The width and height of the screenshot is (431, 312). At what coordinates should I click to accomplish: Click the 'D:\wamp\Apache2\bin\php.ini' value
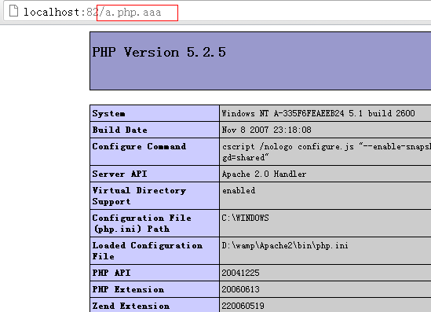click(285, 245)
